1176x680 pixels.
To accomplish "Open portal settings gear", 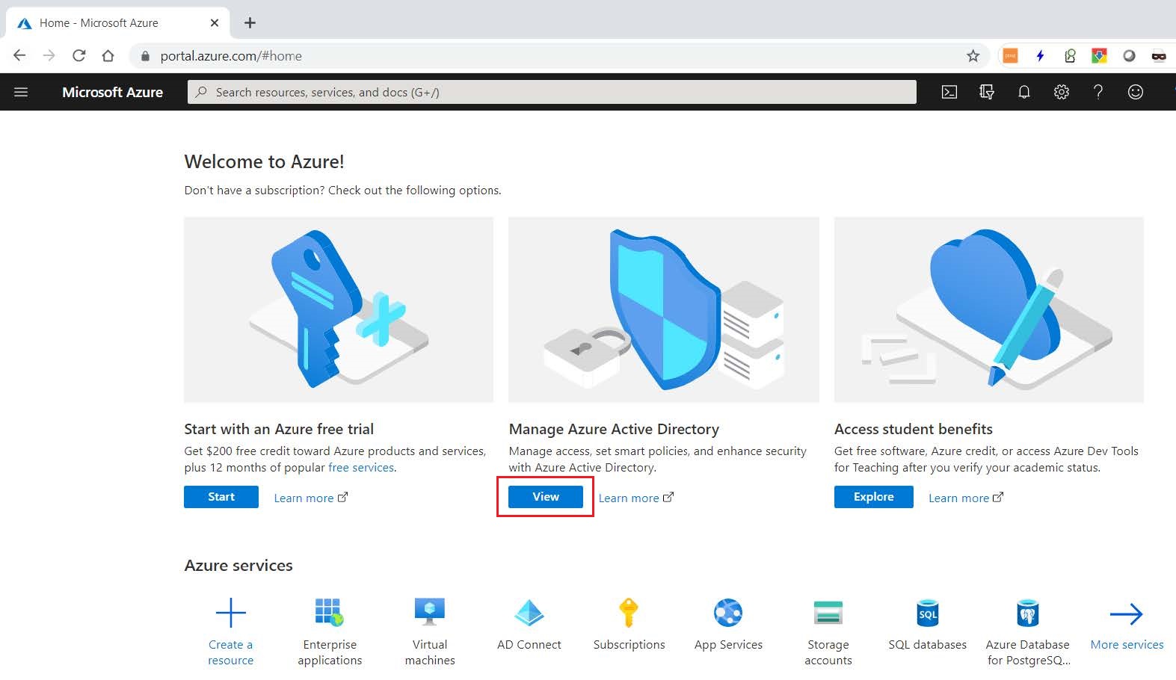I will click(x=1062, y=92).
